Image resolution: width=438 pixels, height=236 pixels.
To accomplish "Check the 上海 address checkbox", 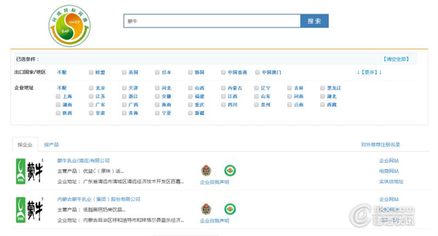I will pos(58,96).
